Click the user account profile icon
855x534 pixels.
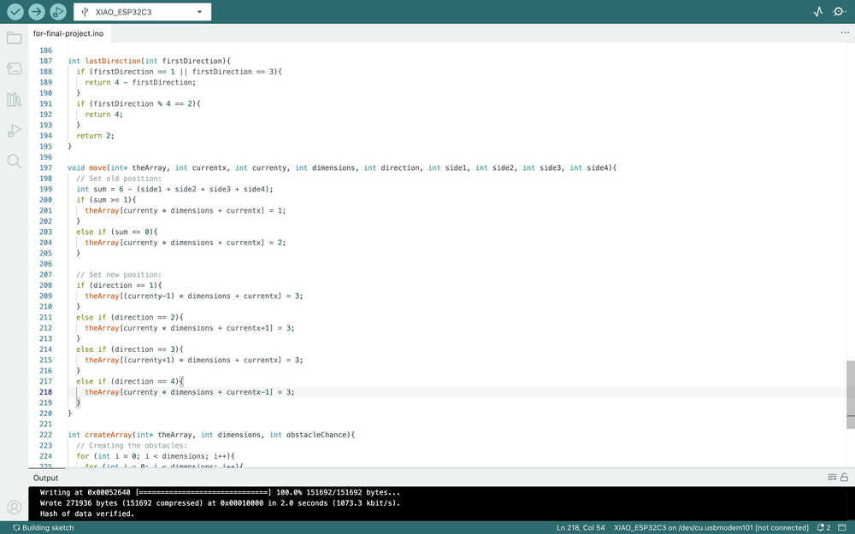(15, 508)
